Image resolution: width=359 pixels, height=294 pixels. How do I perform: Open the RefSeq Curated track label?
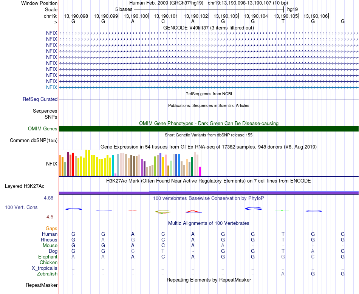click(x=40, y=99)
